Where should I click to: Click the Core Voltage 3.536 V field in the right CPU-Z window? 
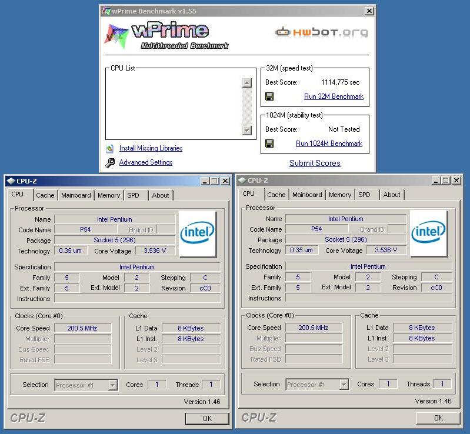[x=386, y=250]
